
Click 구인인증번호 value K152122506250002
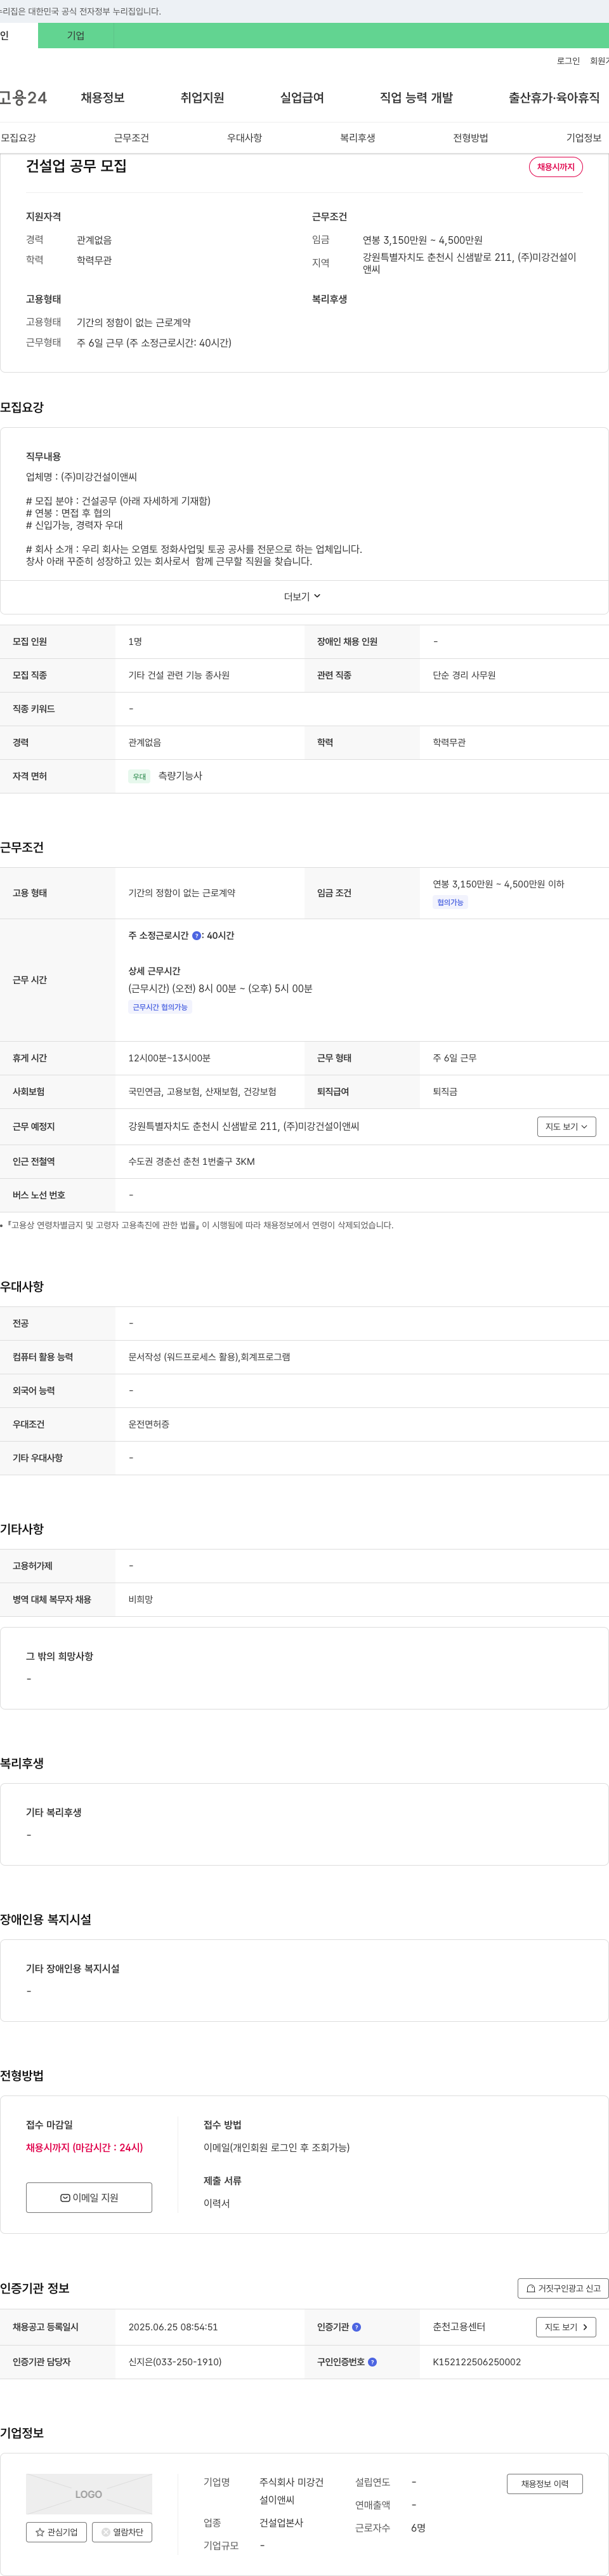point(477,2362)
